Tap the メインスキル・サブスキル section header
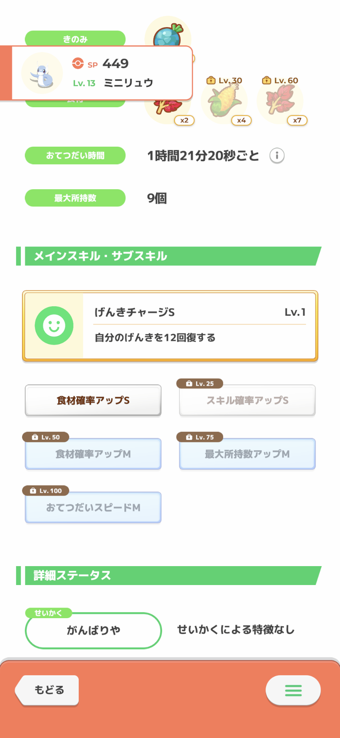Screen dimensions: 340x738 click(170, 256)
